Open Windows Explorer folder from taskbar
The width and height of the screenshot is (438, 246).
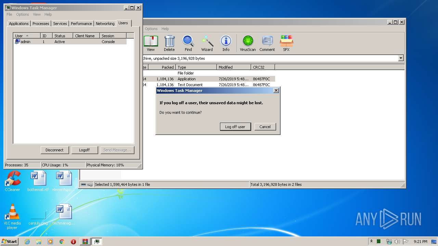pyautogui.click(x=39, y=242)
